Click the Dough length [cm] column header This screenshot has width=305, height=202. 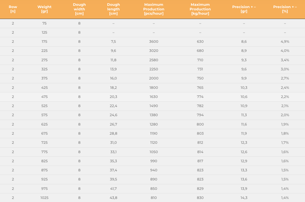coord(113,9)
